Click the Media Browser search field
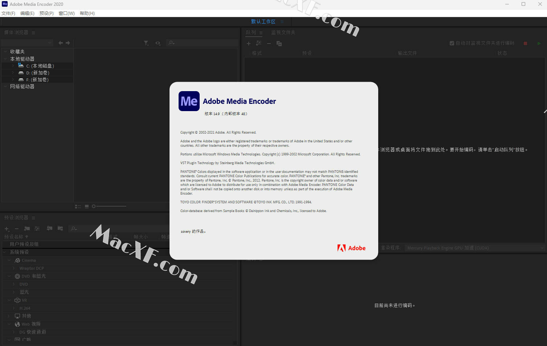 coord(202,43)
